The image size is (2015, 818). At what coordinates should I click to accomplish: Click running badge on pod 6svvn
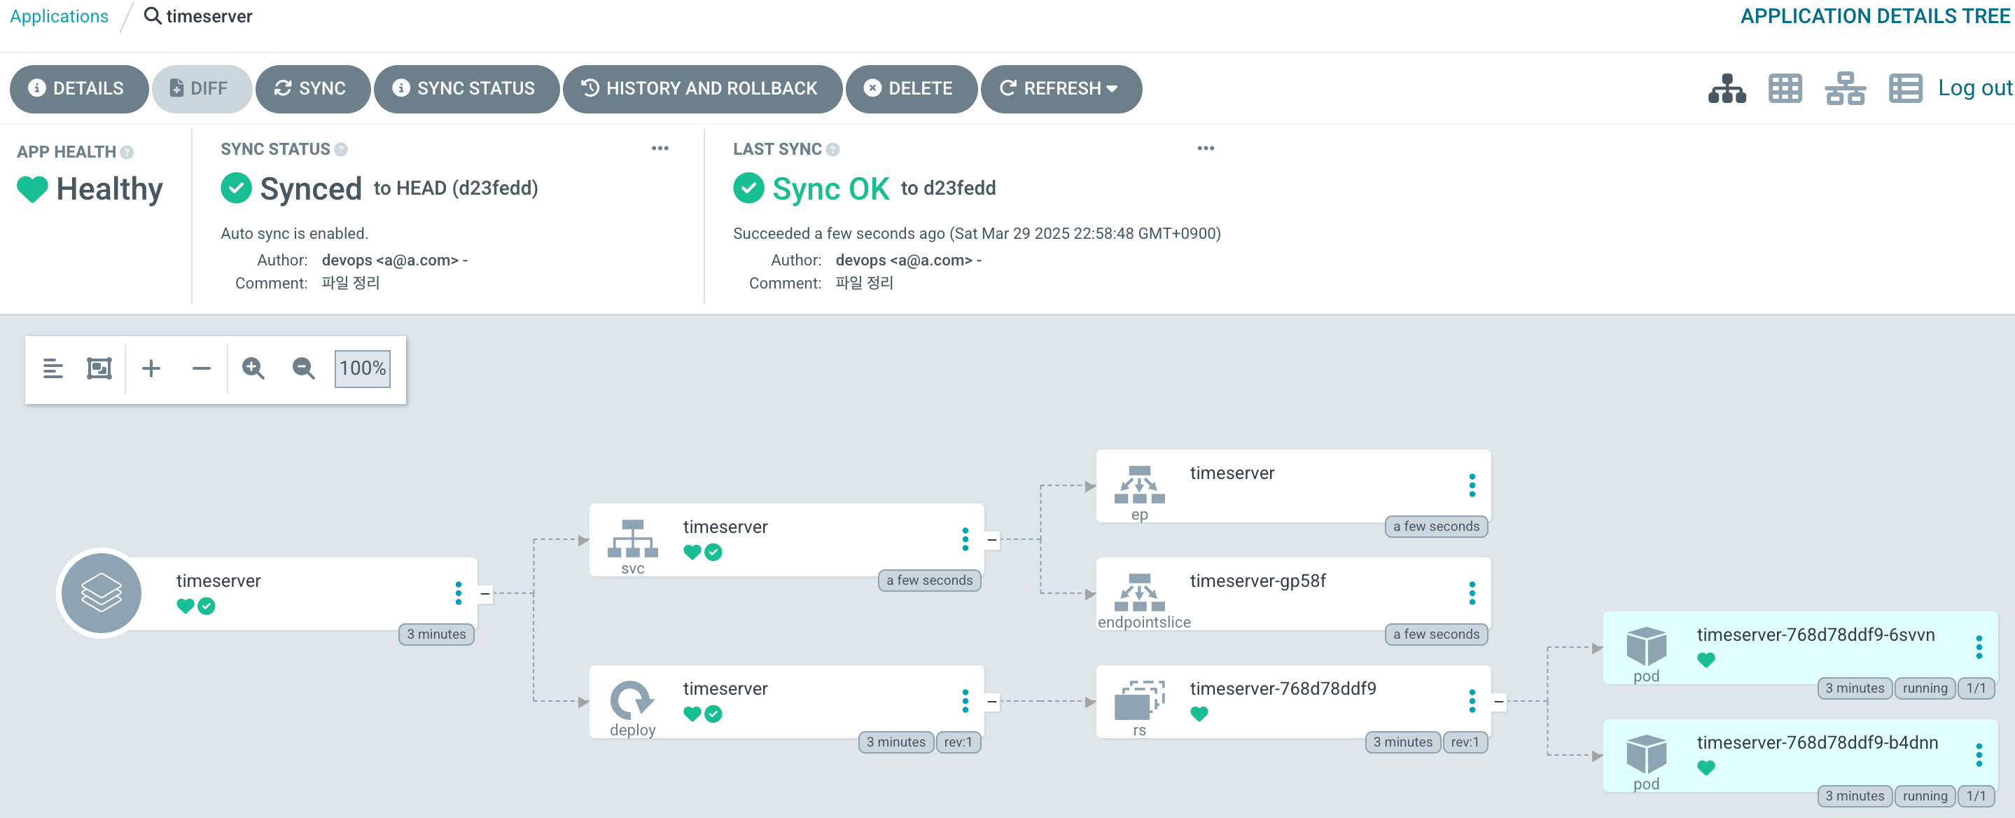coord(1924,687)
